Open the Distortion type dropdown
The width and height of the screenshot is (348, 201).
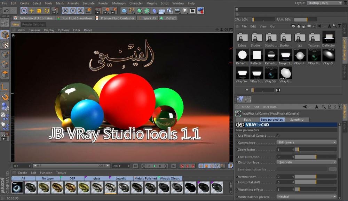(x=307, y=162)
